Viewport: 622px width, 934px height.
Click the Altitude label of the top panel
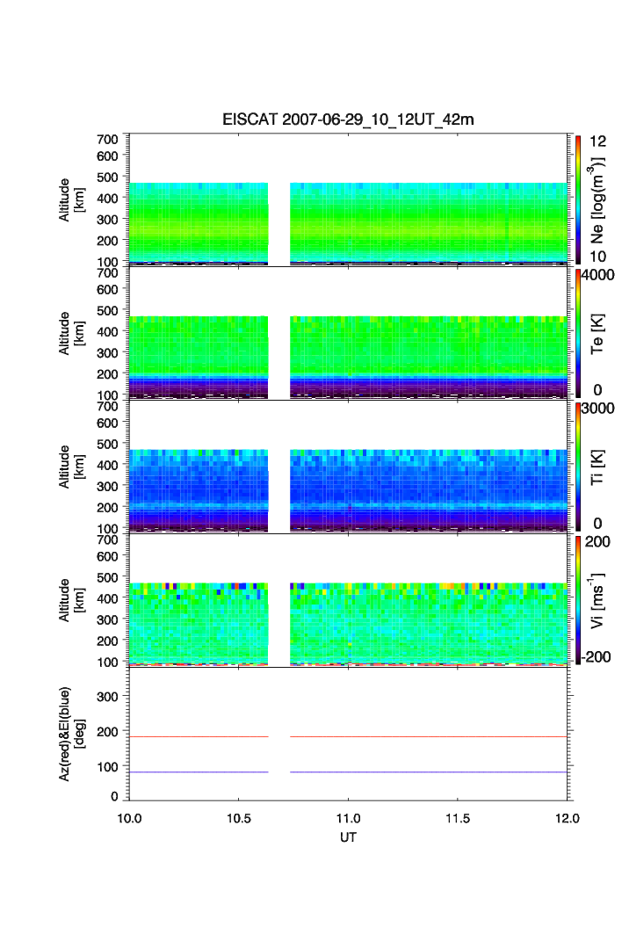coord(70,199)
